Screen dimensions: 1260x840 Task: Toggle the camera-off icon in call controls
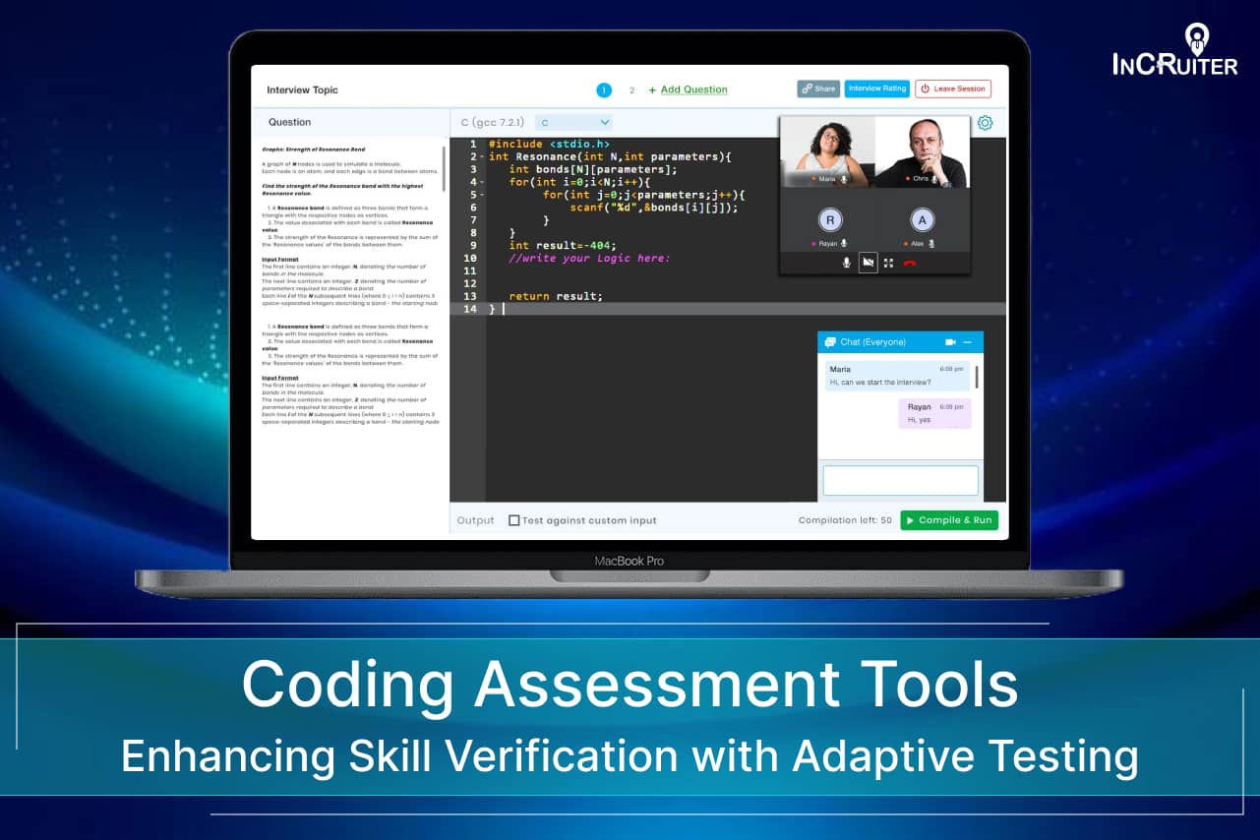click(868, 263)
